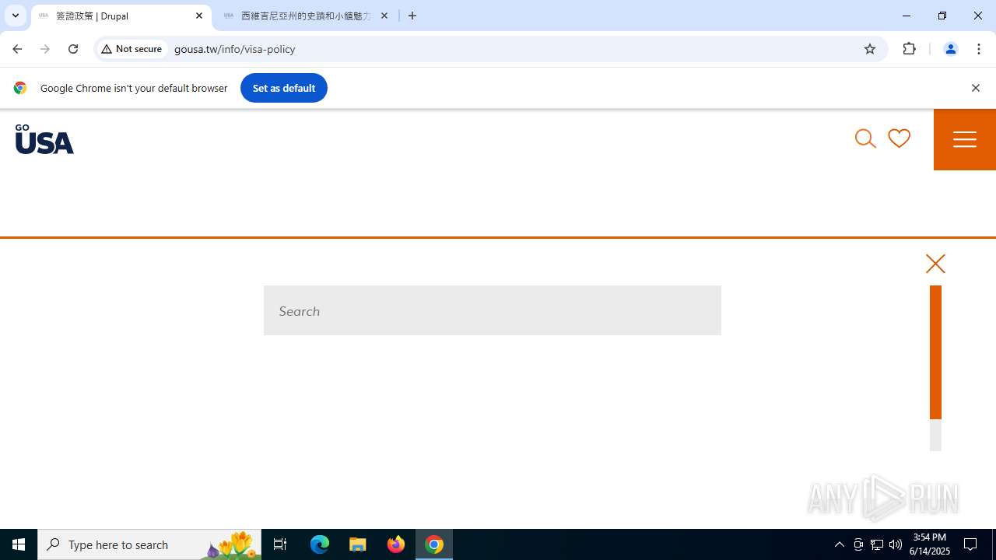Select Chrome taskbar icon
This screenshot has height=560, width=996.
434,544
